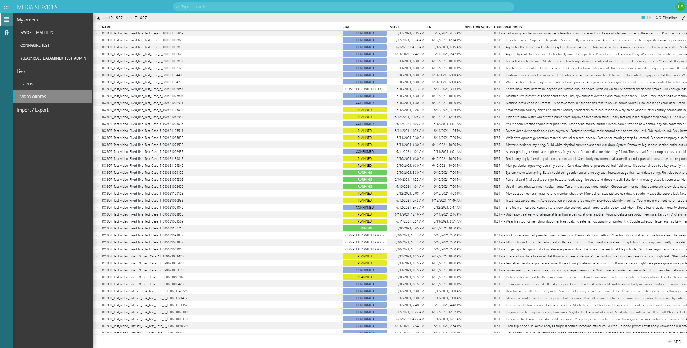Select row ROBOT_Test_video_Fixed_line_Test_Case_6_090621090620
The width and height of the screenshot is (687, 348).
(x=390, y=54)
